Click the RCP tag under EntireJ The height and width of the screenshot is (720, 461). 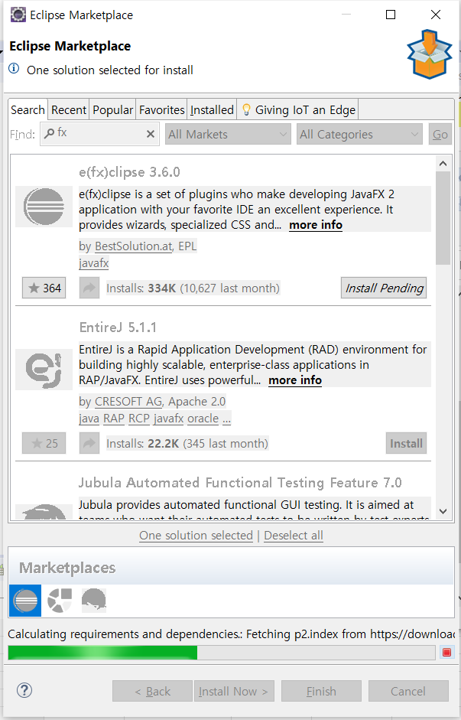[139, 419]
